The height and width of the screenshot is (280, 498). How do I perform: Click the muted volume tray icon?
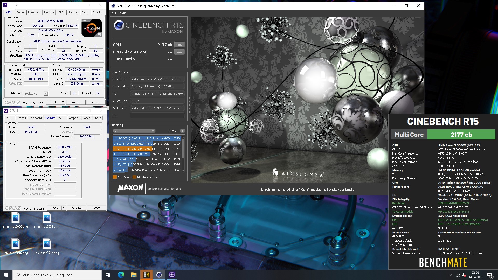click(x=464, y=275)
